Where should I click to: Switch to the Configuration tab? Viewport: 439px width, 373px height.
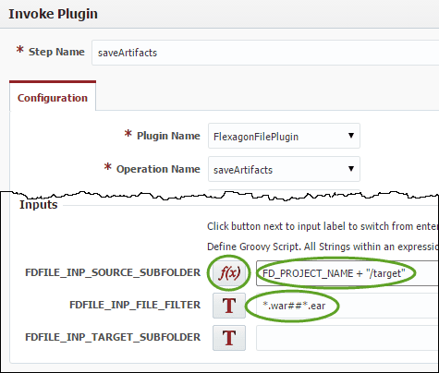(53, 98)
